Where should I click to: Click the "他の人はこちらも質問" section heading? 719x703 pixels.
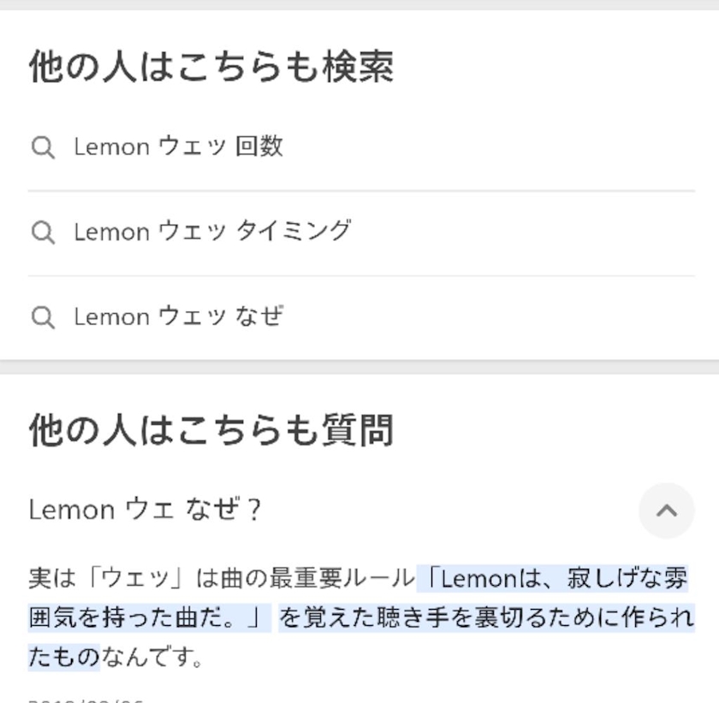point(211,430)
